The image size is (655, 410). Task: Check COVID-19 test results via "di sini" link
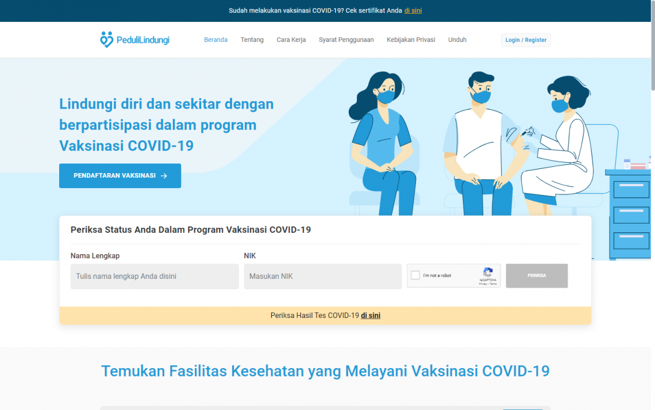371,315
